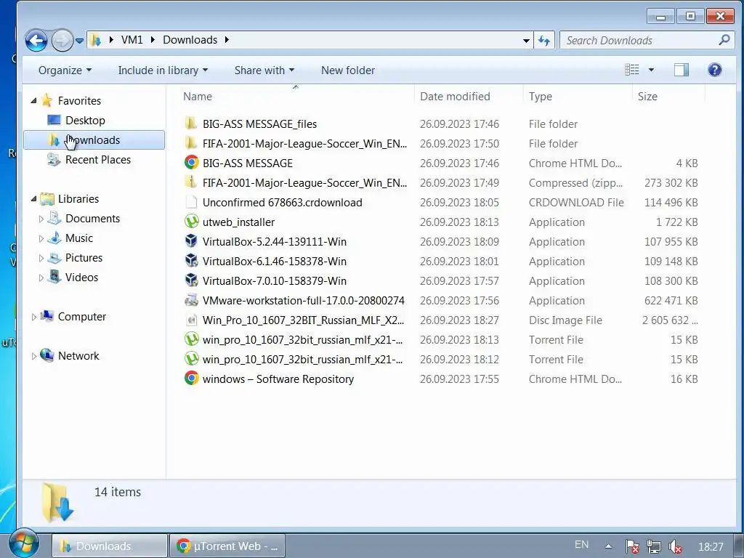The image size is (744, 558).
Task: Click the 18:27 taskbar clock
Action: pyautogui.click(x=711, y=547)
